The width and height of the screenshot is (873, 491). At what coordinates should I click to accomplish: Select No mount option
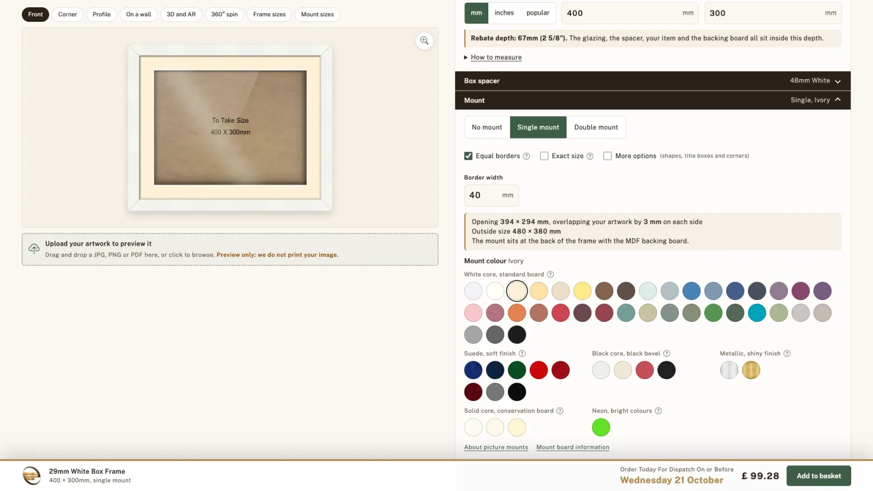point(487,127)
